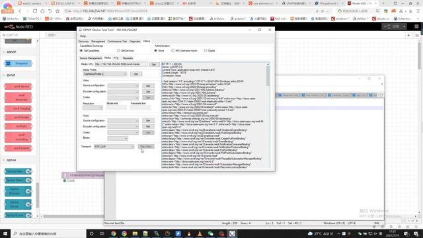Click Get beside Video Source configuration
The image size is (423, 238).
pos(148,86)
